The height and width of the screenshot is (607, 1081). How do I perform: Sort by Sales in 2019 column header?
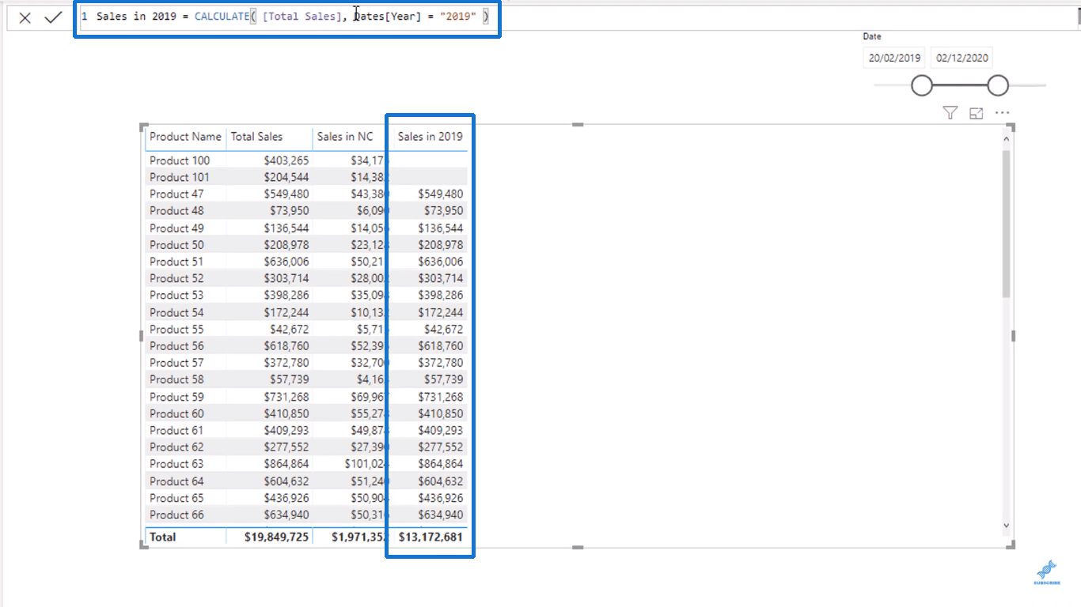[430, 136]
